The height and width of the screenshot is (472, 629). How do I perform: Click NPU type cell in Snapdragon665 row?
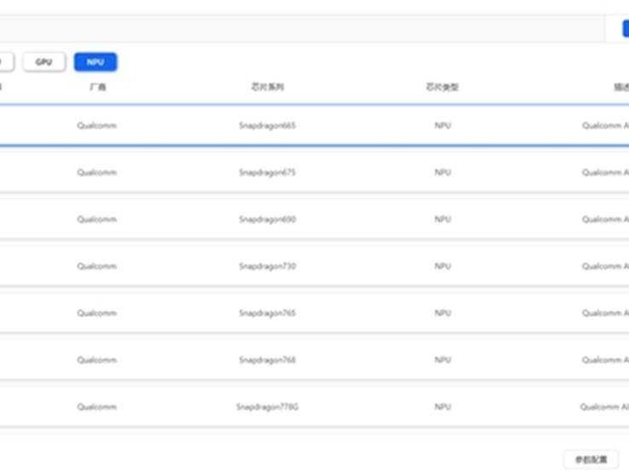click(443, 125)
